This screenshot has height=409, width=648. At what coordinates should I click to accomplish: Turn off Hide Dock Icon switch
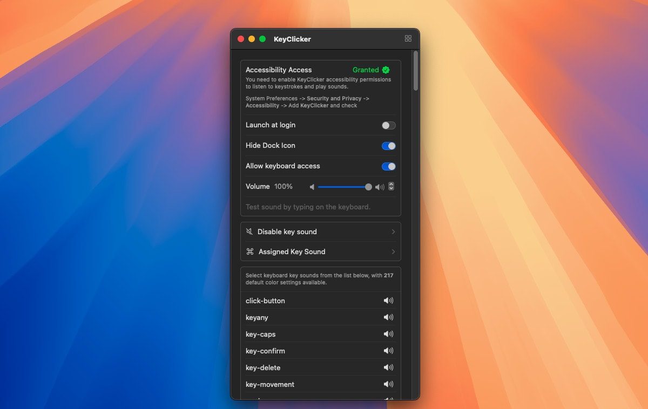(x=389, y=146)
